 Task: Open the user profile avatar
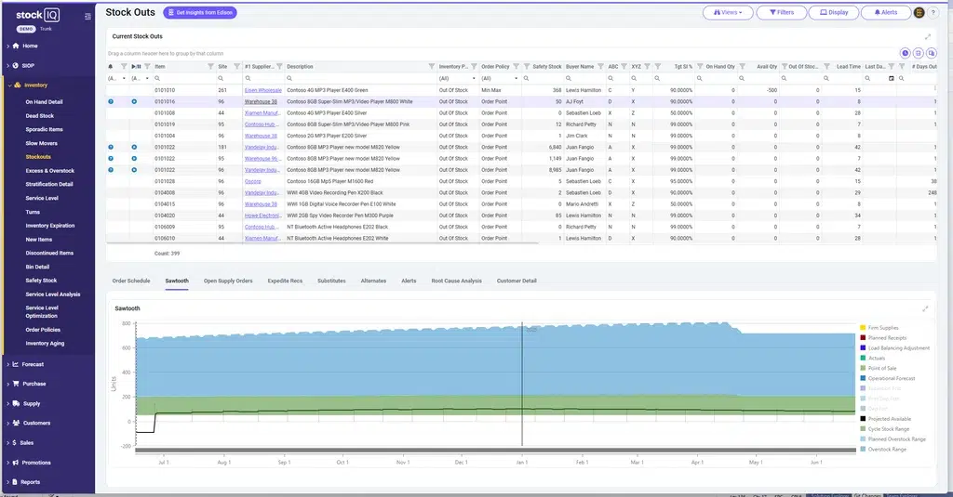(919, 12)
